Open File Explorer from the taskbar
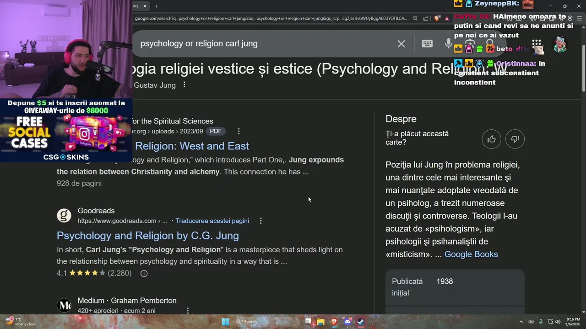Screen dimensions: 586x329 coord(321,322)
